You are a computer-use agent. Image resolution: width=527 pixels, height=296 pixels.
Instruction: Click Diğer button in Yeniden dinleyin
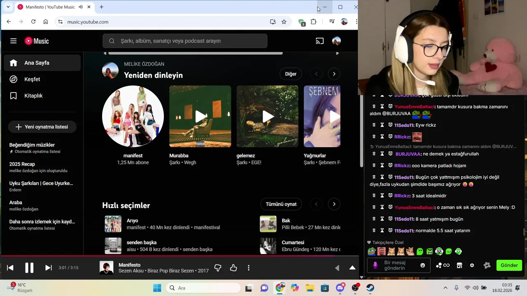point(291,74)
